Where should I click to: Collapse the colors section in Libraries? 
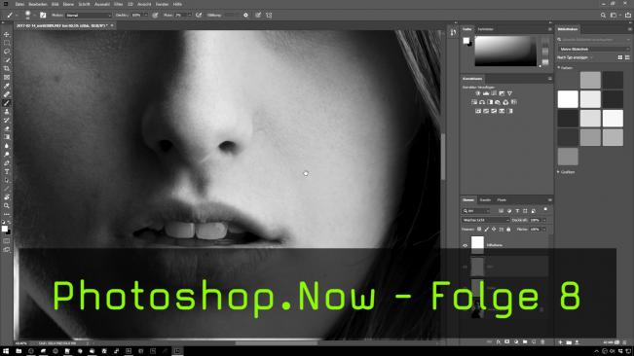[559, 68]
